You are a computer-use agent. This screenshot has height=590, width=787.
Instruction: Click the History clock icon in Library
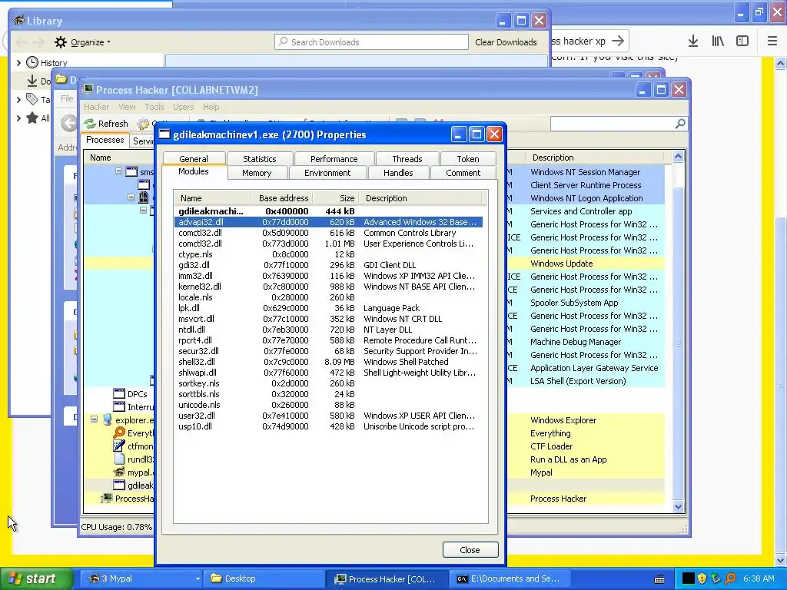[x=32, y=62]
